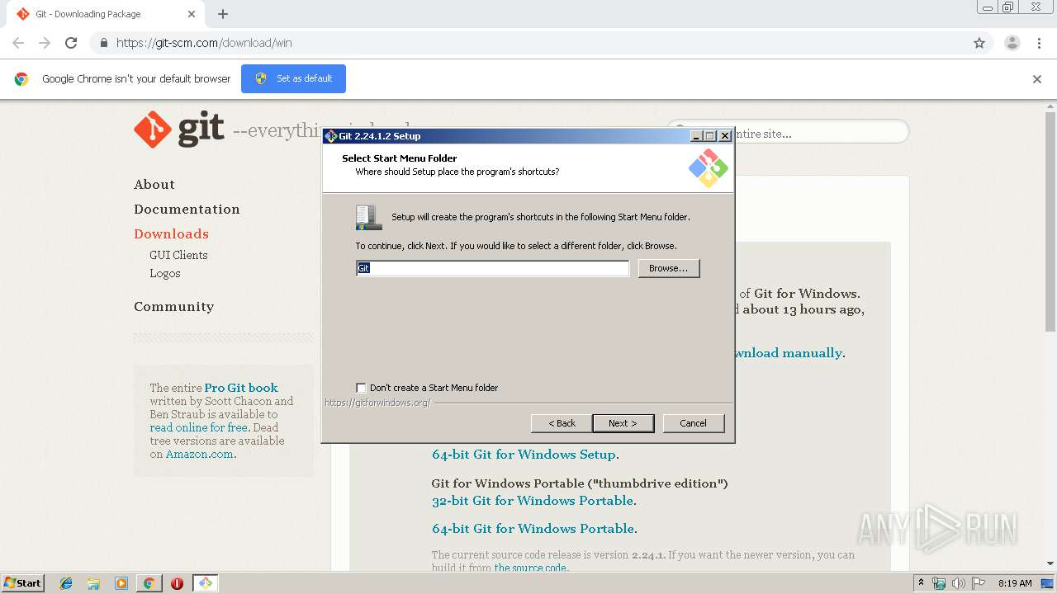This screenshot has width=1057, height=594.
Task: Bookmark this page with the star icon
Action: point(979,43)
